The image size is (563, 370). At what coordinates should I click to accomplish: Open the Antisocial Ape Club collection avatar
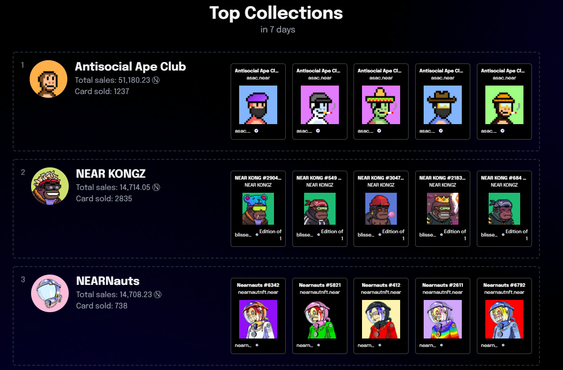point(48,79)
